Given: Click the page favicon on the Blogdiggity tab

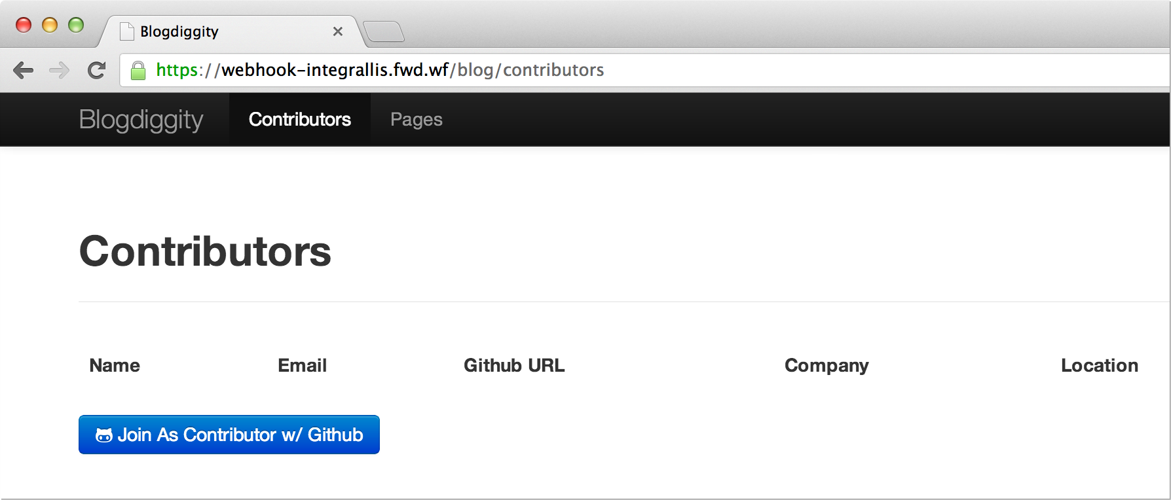Looking at the screenshot, I should click(126, 30).
